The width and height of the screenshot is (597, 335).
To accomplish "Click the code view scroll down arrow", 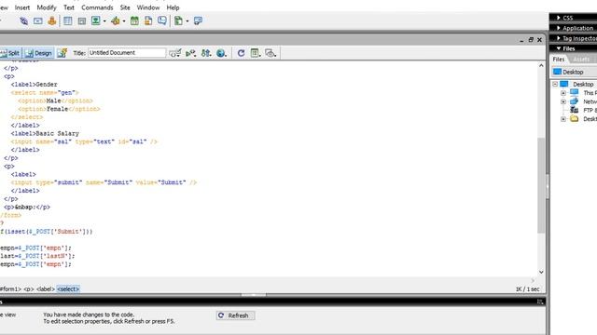I will coord(541,272).
